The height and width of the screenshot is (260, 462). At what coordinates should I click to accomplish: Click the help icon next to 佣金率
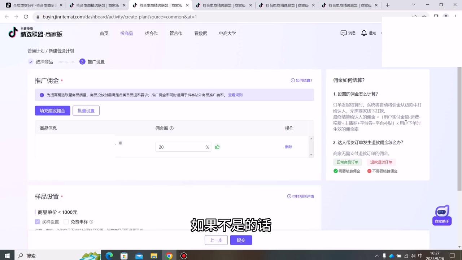tap(171, 128)
